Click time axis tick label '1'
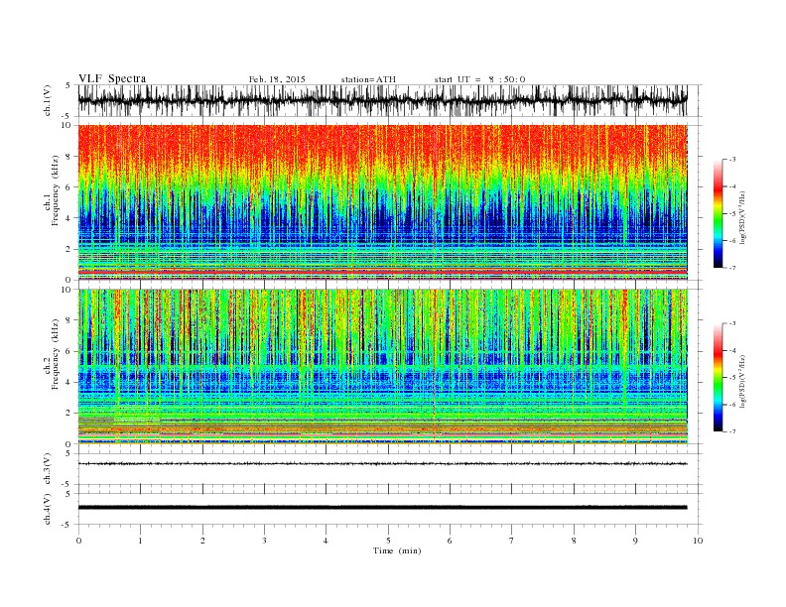Image resolution: width=786 pixels, height=607 pixels. point(140,541)
